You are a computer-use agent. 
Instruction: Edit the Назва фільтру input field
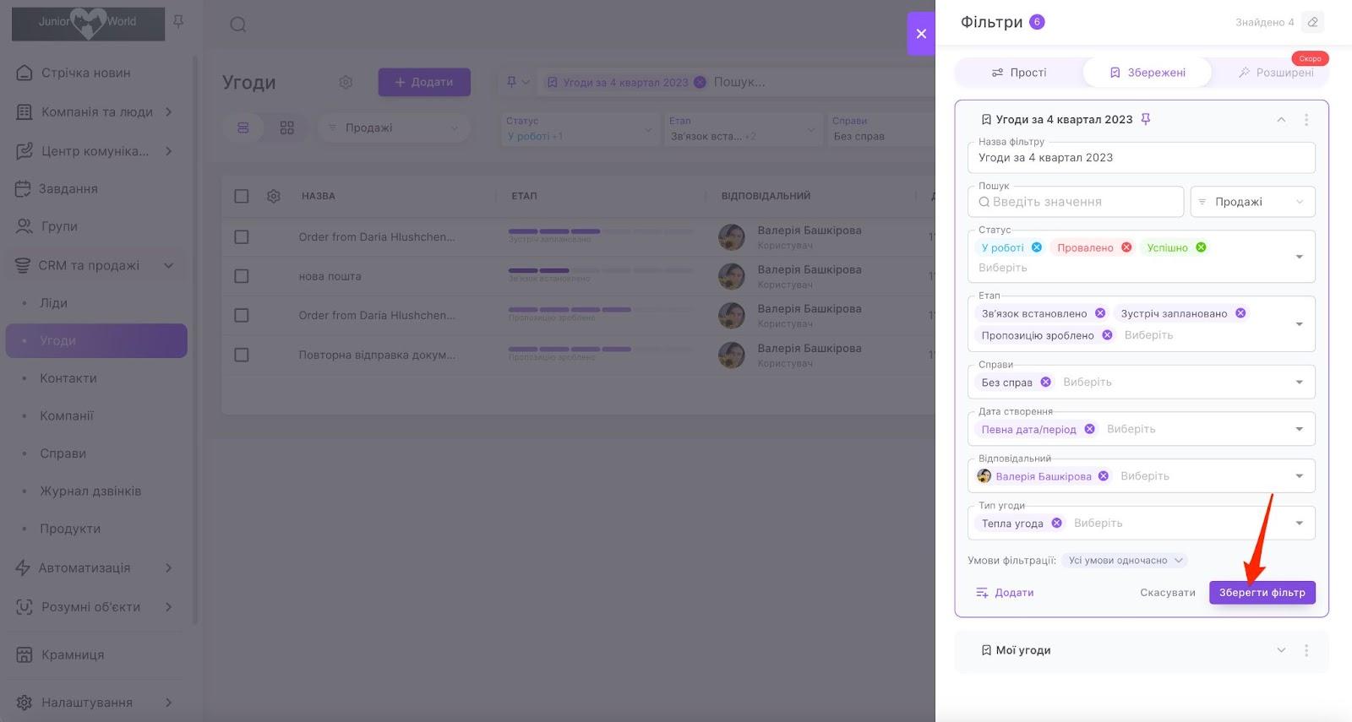(1141, 158)
